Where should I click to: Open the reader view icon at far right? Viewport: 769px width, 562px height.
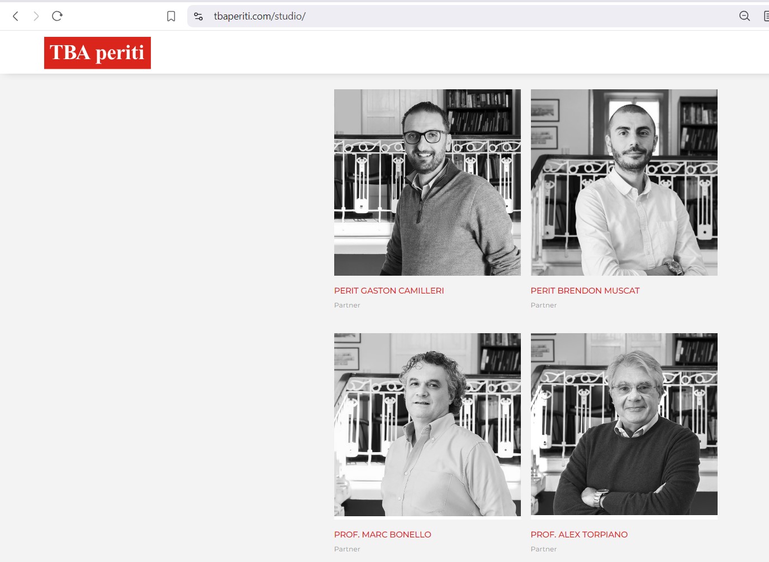point(766,16)
